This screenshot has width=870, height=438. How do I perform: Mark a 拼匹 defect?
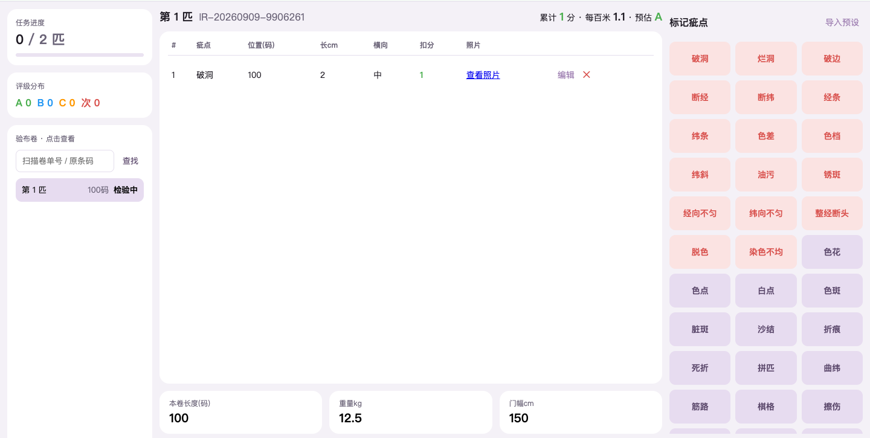tap(765, 368)
